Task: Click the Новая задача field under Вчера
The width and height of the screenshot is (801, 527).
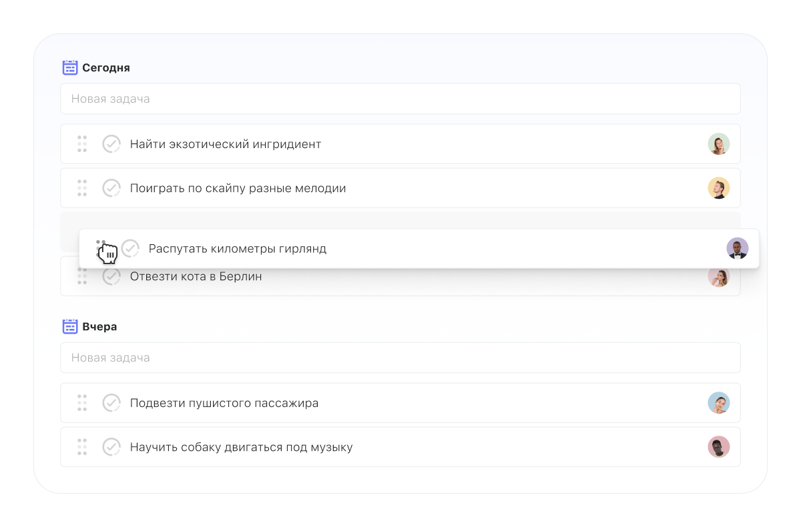Action: (400, 358)
